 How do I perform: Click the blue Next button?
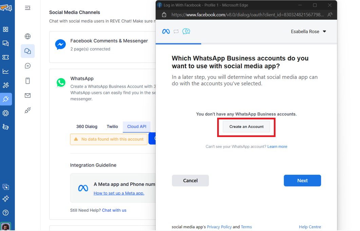pyautogui.click(x=302, y=180)
